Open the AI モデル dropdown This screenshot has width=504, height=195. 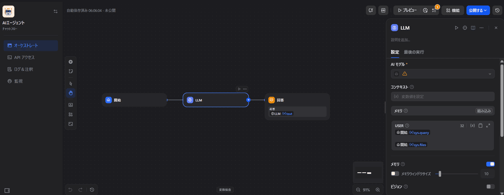tap(443, 74)
